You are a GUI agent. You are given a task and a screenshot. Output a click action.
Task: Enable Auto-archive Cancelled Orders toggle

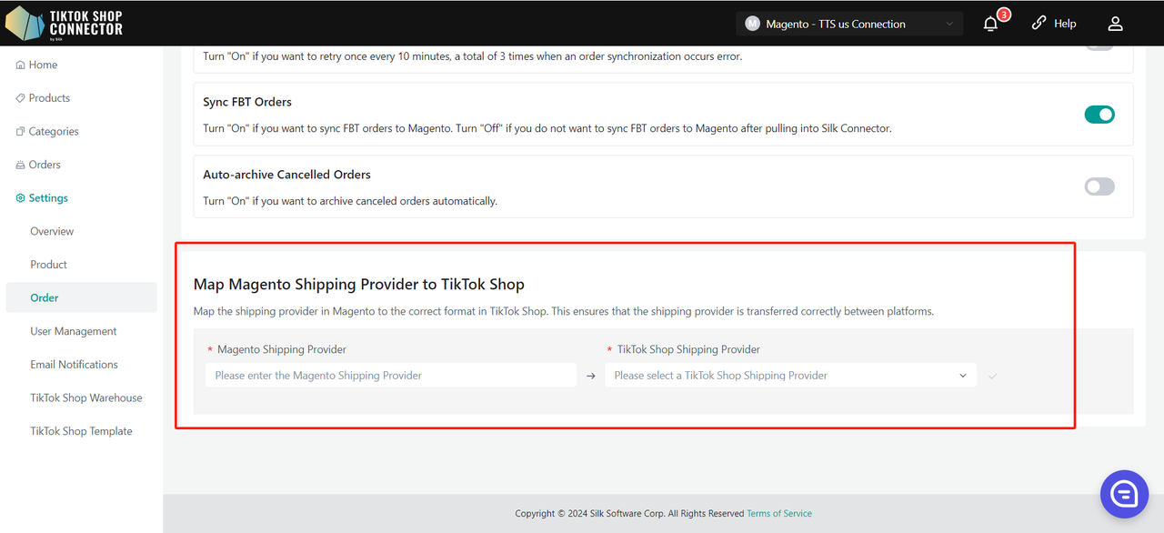tap(1099, 186)
